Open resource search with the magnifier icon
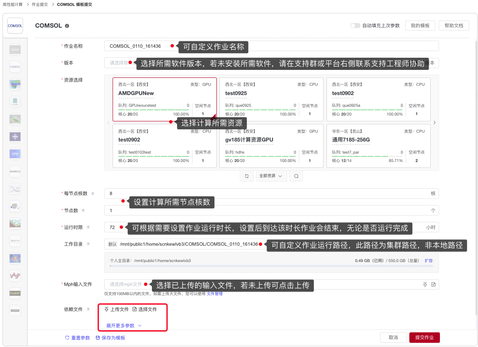The image size is (478, 347). coord(296,176)
